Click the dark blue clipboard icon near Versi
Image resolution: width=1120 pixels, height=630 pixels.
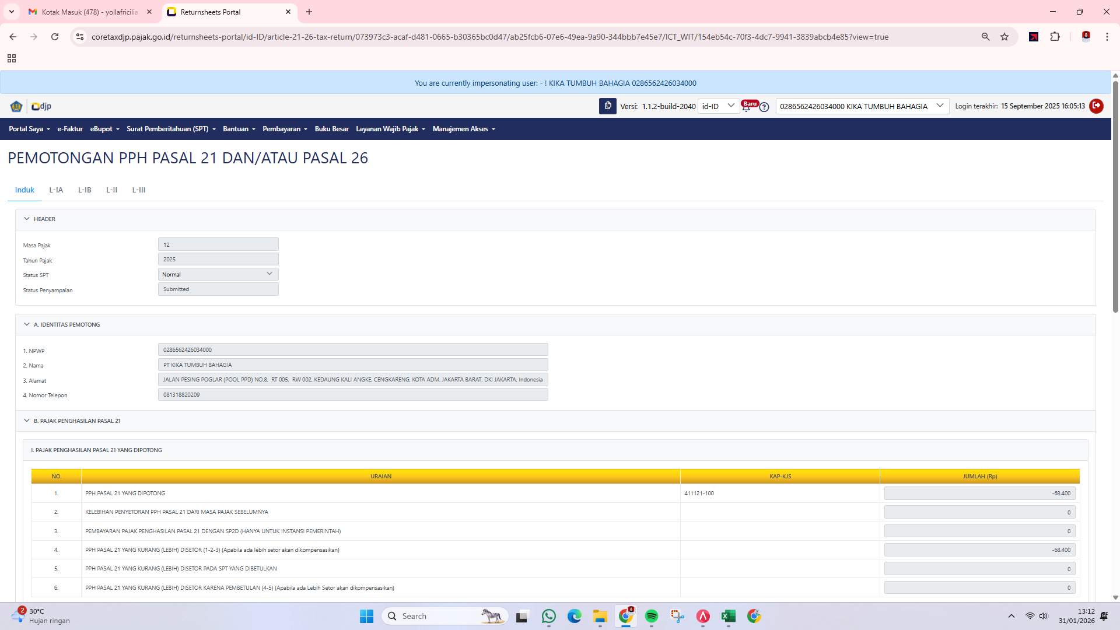pos(608,106)
